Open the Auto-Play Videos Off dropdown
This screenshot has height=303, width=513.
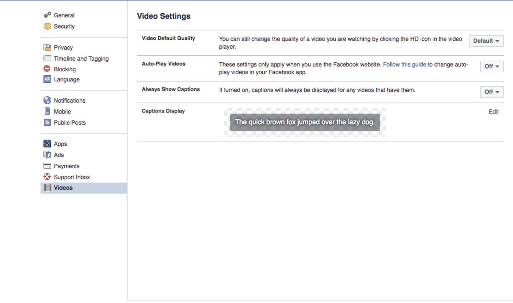(492, 66)
